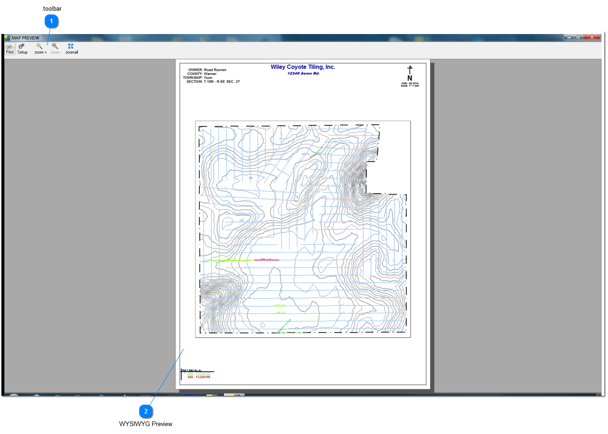Click the OWNER: Road Runner header block
Screen dimensions: 608x434
(207, 69)
